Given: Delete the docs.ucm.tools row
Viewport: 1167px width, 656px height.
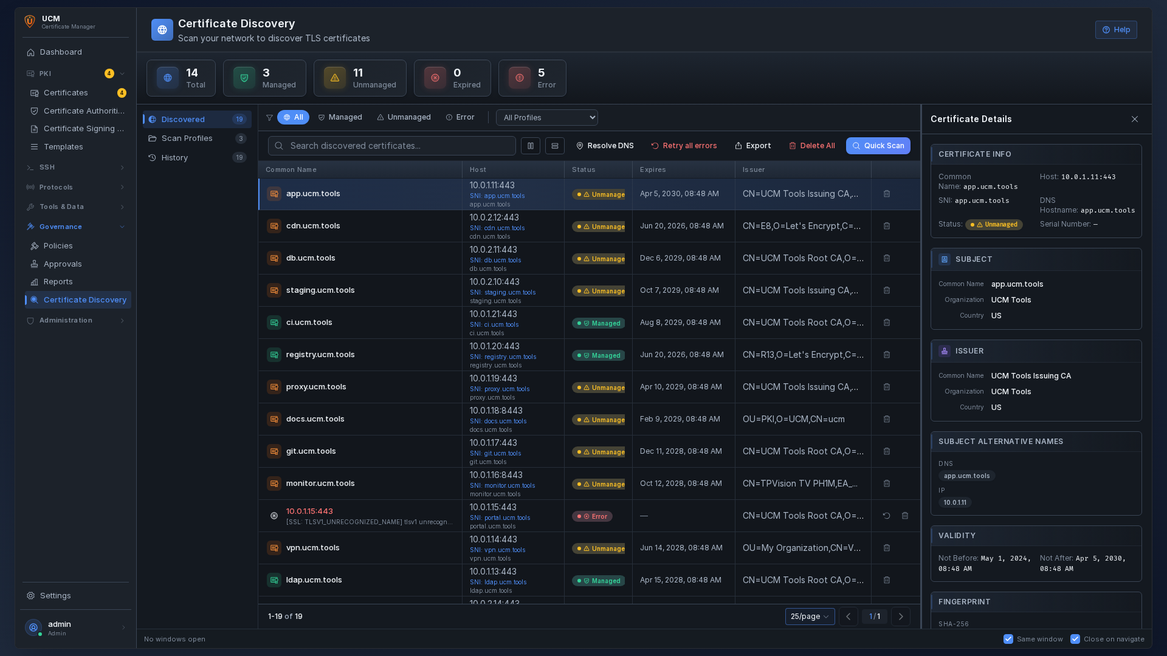Looking at the screenshot, I should [x=887, y=419].
